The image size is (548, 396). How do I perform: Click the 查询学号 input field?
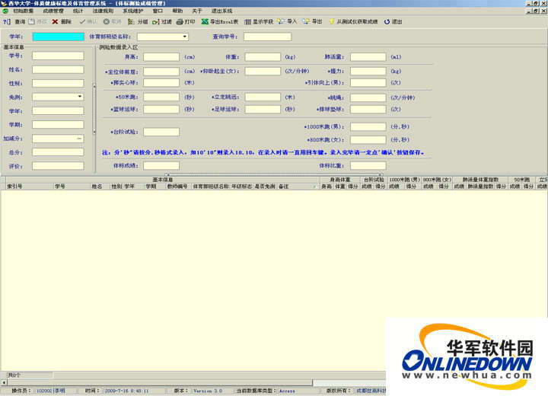click(267, 37)
